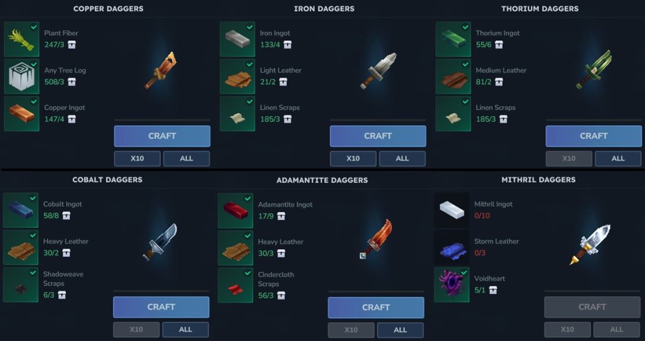Click the chest icon beside Iron Ingot count
Image resolution: width=645 pixels, height=341 pixels.
(287, 45)
